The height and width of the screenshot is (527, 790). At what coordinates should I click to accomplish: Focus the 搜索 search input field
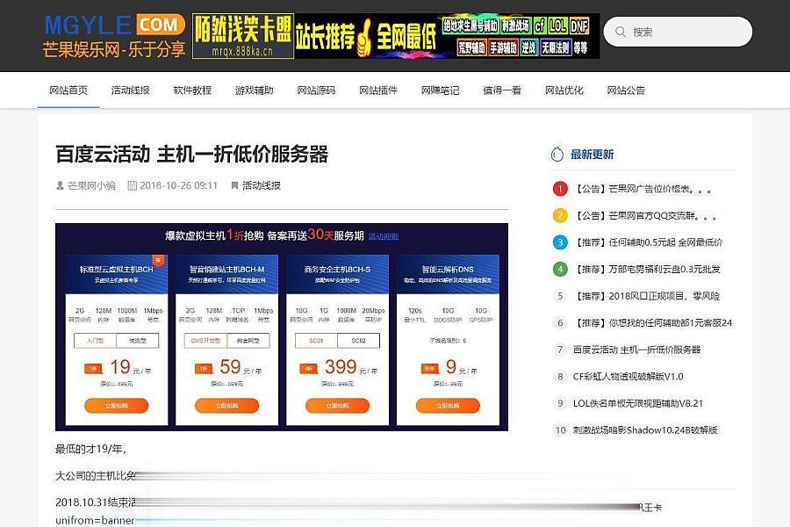tap(678, 32)
